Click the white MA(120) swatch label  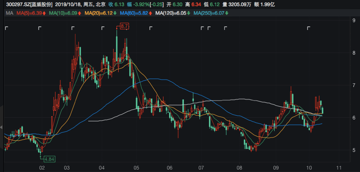tap(171, 14)
